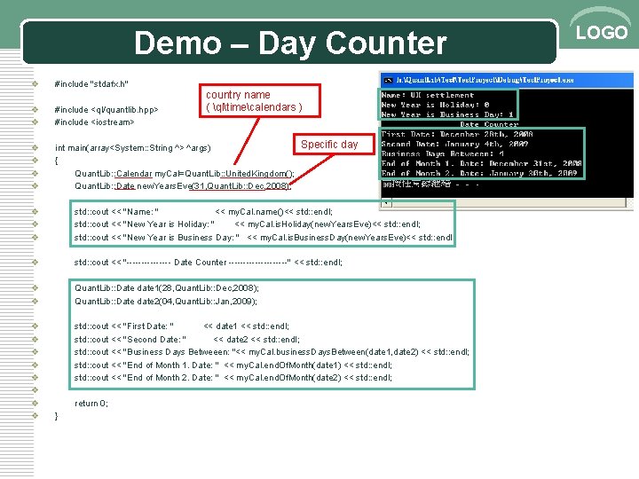Click console output 'End of Month 2. Date'
Image resolution: width=639 pixels, height=479 pixels.
pyautogui.click(x=479, y=173)
